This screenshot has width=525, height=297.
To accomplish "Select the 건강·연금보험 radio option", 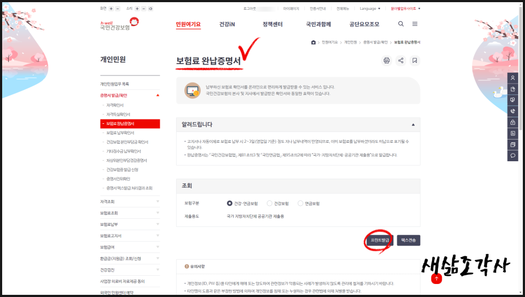I will (x=229, y=204).
